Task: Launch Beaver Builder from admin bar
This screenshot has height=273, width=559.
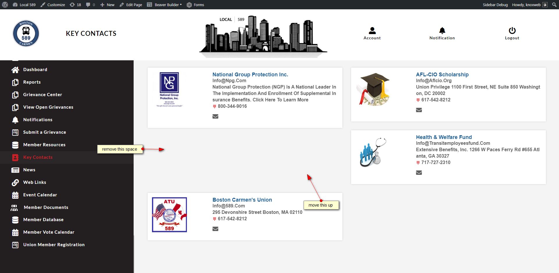Action: [164, 5]
